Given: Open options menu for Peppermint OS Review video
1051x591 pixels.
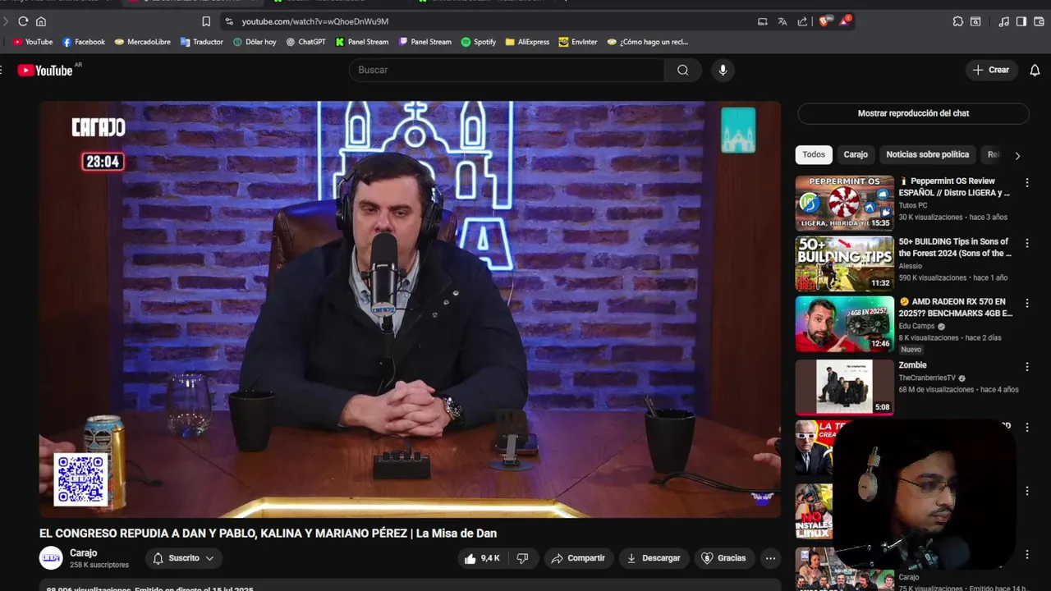Looking at the screenshot, I should coord(1026,182).
